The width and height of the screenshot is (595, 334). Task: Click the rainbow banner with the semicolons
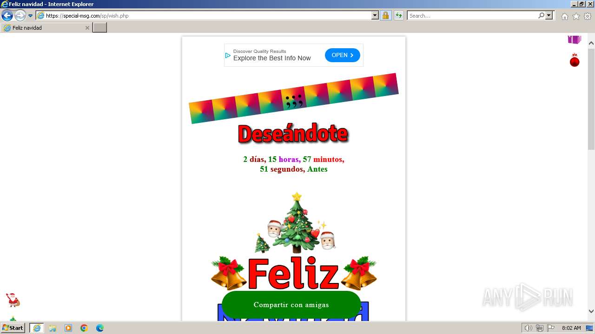coord(293,98)
